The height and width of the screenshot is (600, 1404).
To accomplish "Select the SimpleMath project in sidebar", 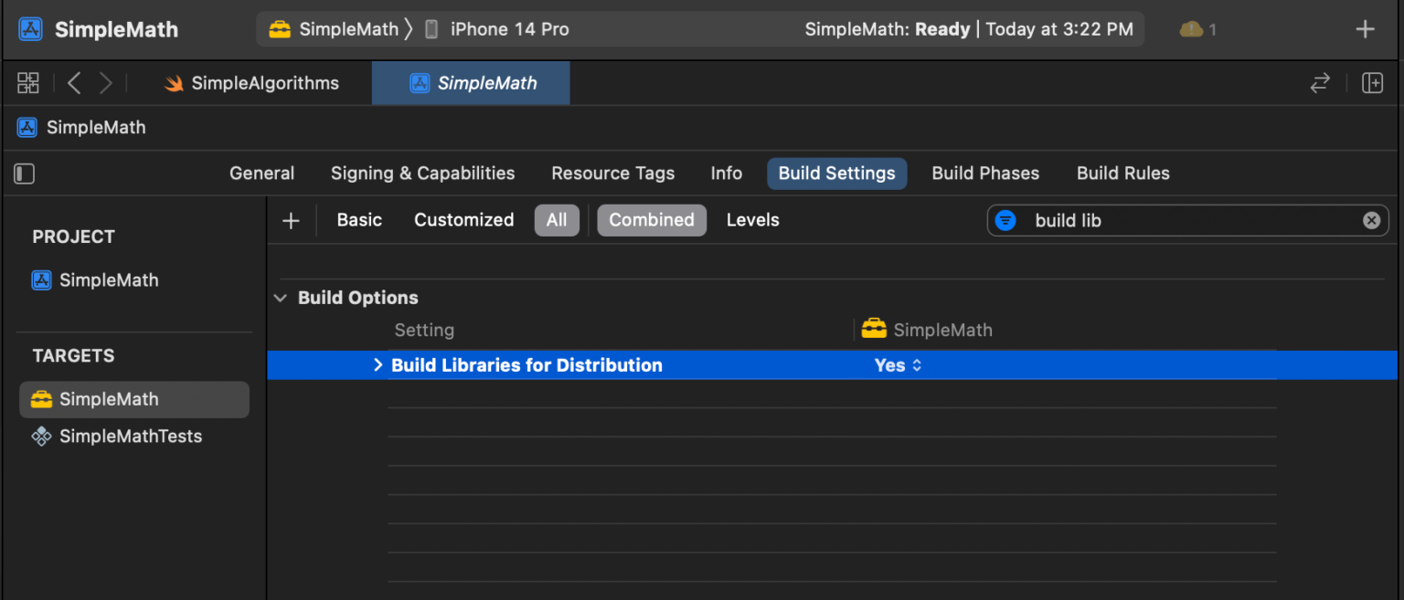I will pyautogui.click(x=95, y=280).
